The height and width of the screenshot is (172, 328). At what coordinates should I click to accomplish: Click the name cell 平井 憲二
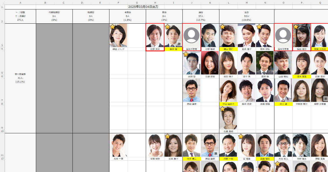[192, 159]
